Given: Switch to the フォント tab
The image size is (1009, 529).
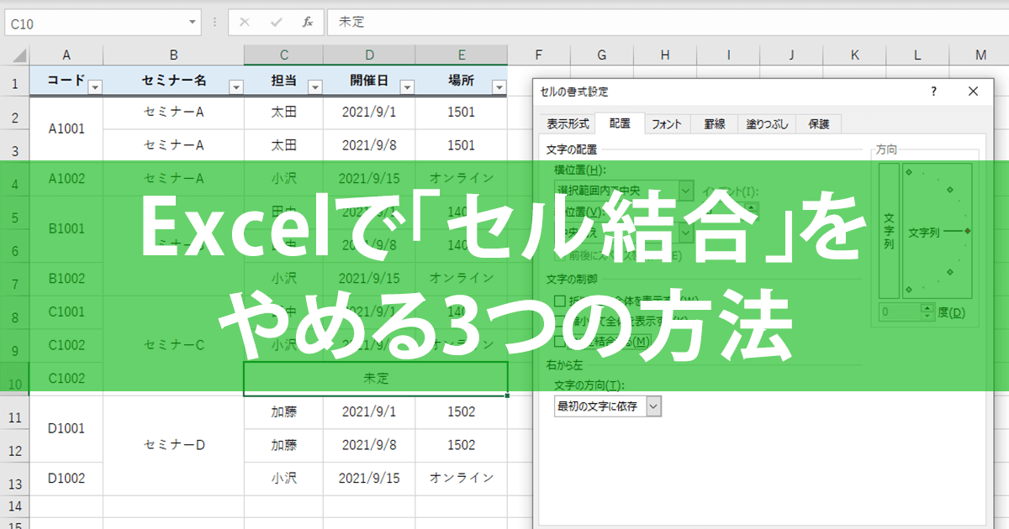Looking at the screenshot, I should click(x=666, y=123).
